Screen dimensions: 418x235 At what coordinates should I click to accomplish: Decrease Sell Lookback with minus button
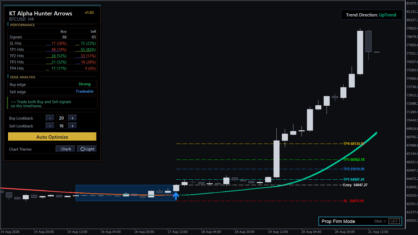click(x=50, y=126)
